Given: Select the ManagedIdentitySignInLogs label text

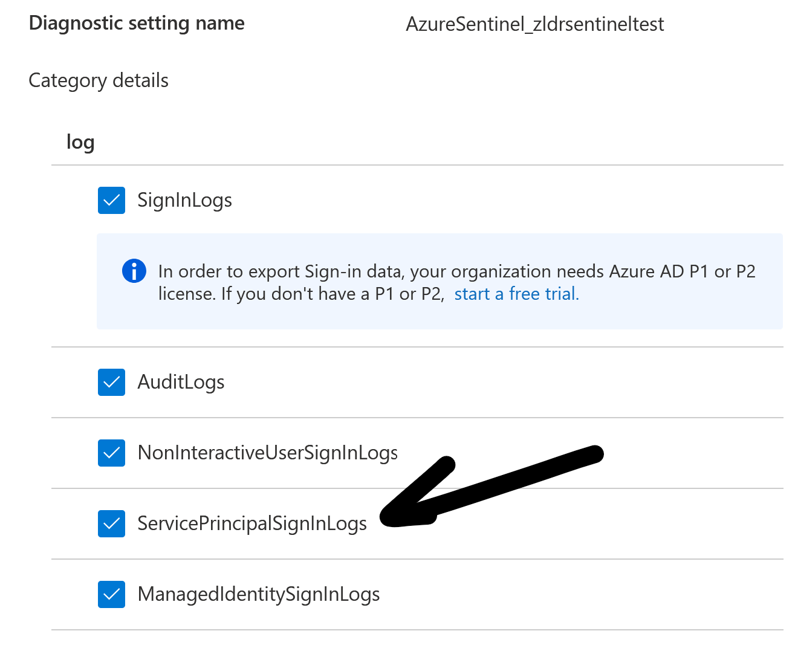Looking at the screenshot, I should [x=258, y=594].
